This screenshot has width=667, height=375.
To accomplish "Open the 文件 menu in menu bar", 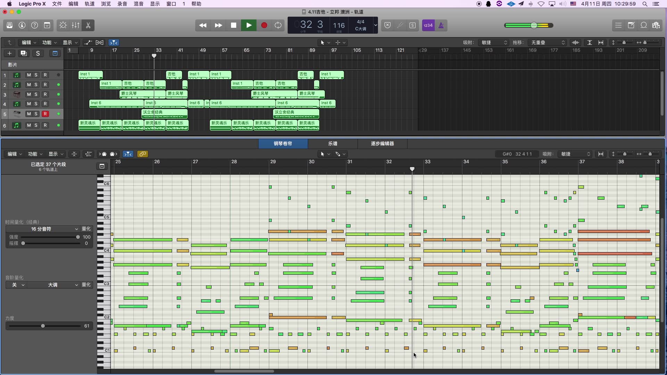I will point(57,4).
